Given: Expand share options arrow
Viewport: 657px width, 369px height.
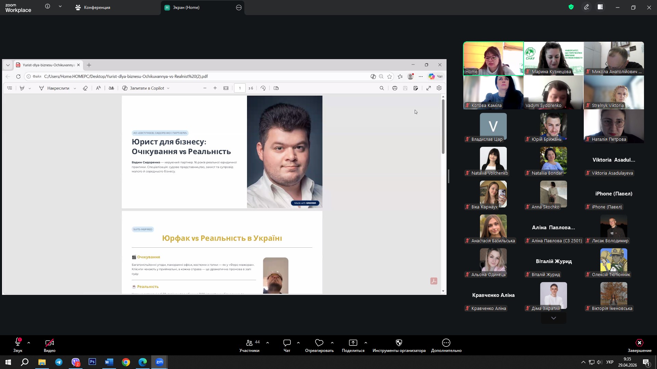Looking at the screenshot, I should point(366,343).
